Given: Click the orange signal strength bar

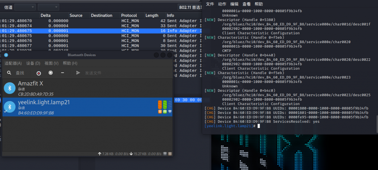Looking at the screenshot, I should coord(160,105).
